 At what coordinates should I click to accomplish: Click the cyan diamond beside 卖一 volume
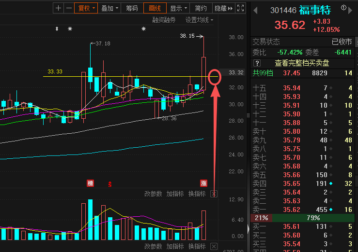(x=331, y=210)
